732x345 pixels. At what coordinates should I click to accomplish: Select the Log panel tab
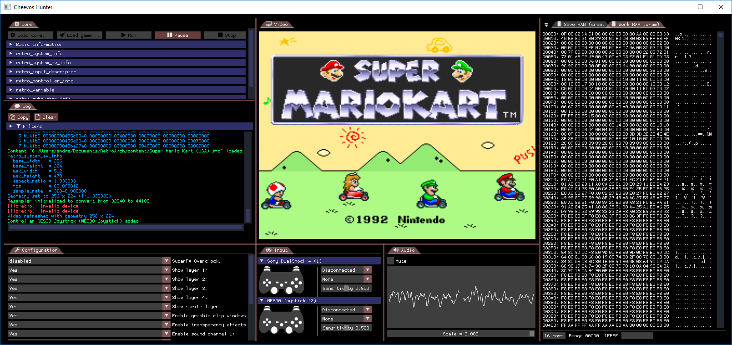(23, 106)
